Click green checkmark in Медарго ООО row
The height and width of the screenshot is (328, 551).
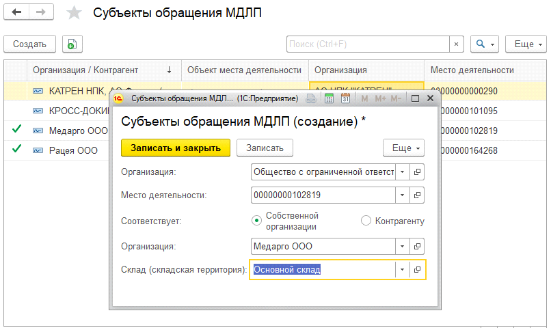16,129
